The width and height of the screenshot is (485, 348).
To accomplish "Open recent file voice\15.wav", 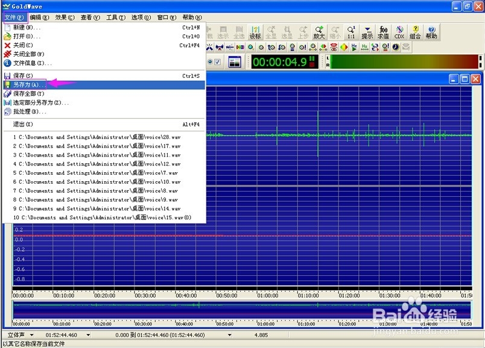I will point(104,218).
